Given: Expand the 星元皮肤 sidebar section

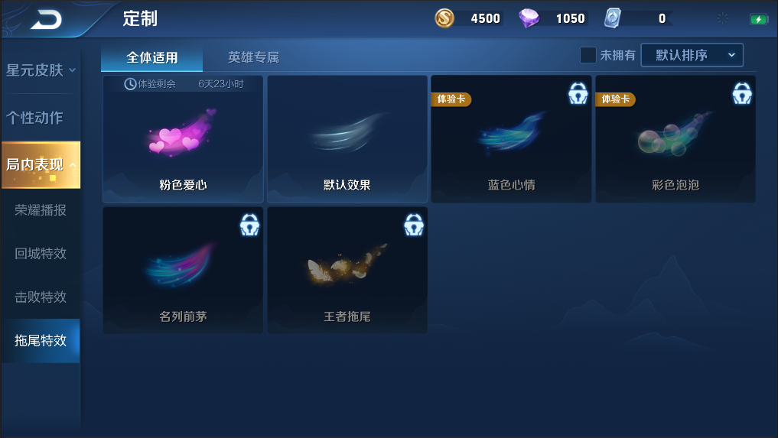Looking at the screenshot, I should click(41, 70).
